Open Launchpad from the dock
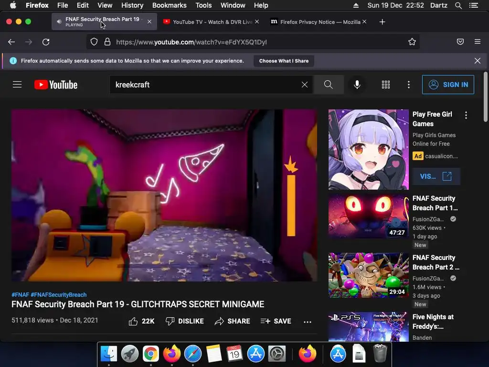The image size is (489, 367). [x=130, y=354]
